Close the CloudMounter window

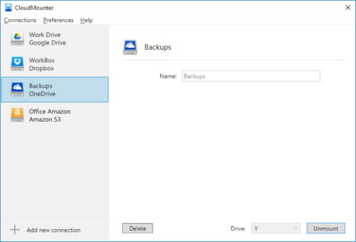coord(348,8)
